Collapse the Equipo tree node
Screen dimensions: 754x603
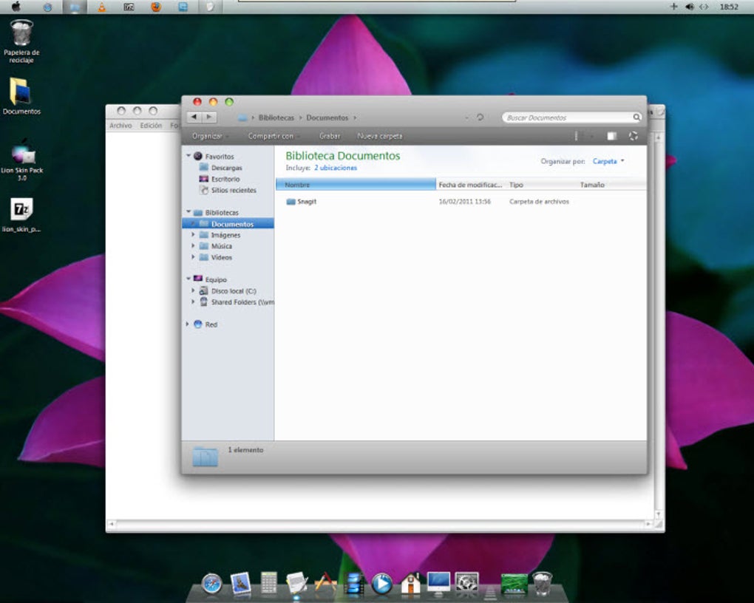188,279
